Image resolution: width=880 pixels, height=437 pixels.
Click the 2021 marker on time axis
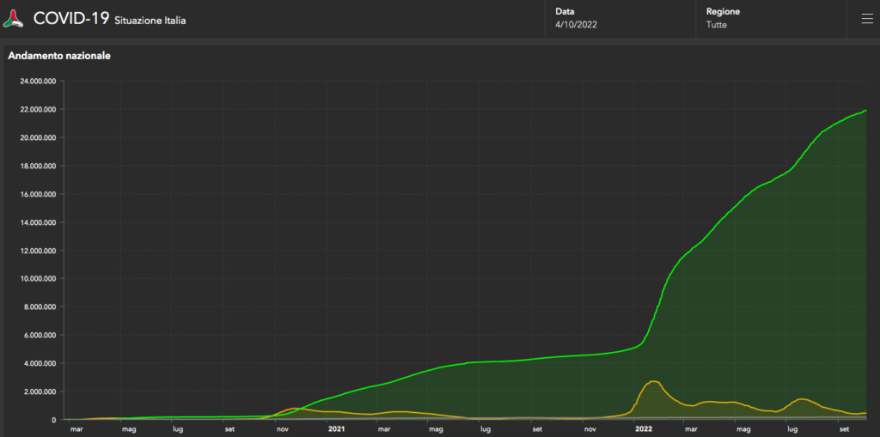point(336,428)
